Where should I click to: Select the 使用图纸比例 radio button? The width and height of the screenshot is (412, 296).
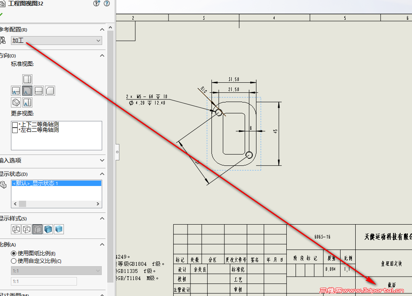[13, 254]
